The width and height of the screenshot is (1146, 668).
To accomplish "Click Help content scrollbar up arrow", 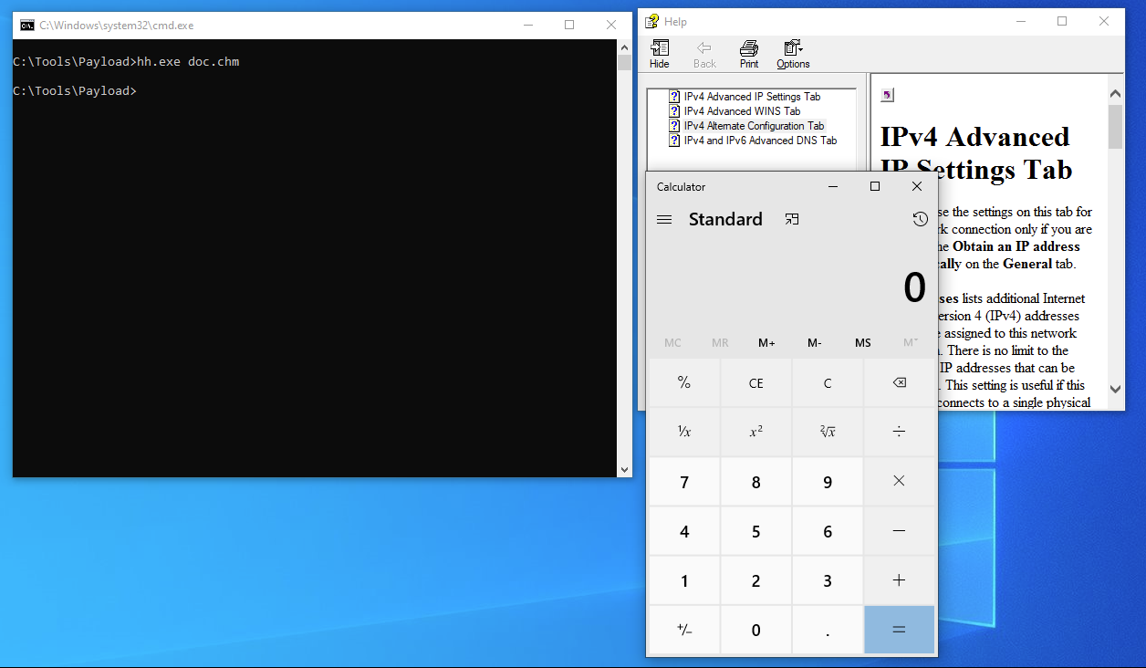I will pos(1116,92).
